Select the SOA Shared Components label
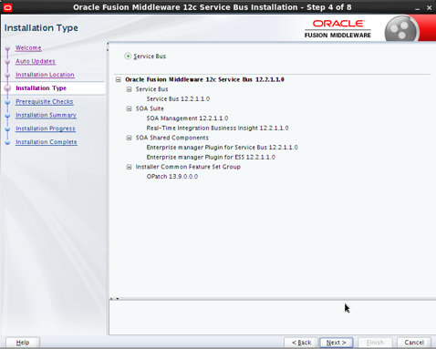 coord(172,138)
